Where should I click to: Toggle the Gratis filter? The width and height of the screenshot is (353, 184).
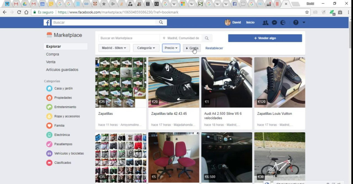click(192, 48)
